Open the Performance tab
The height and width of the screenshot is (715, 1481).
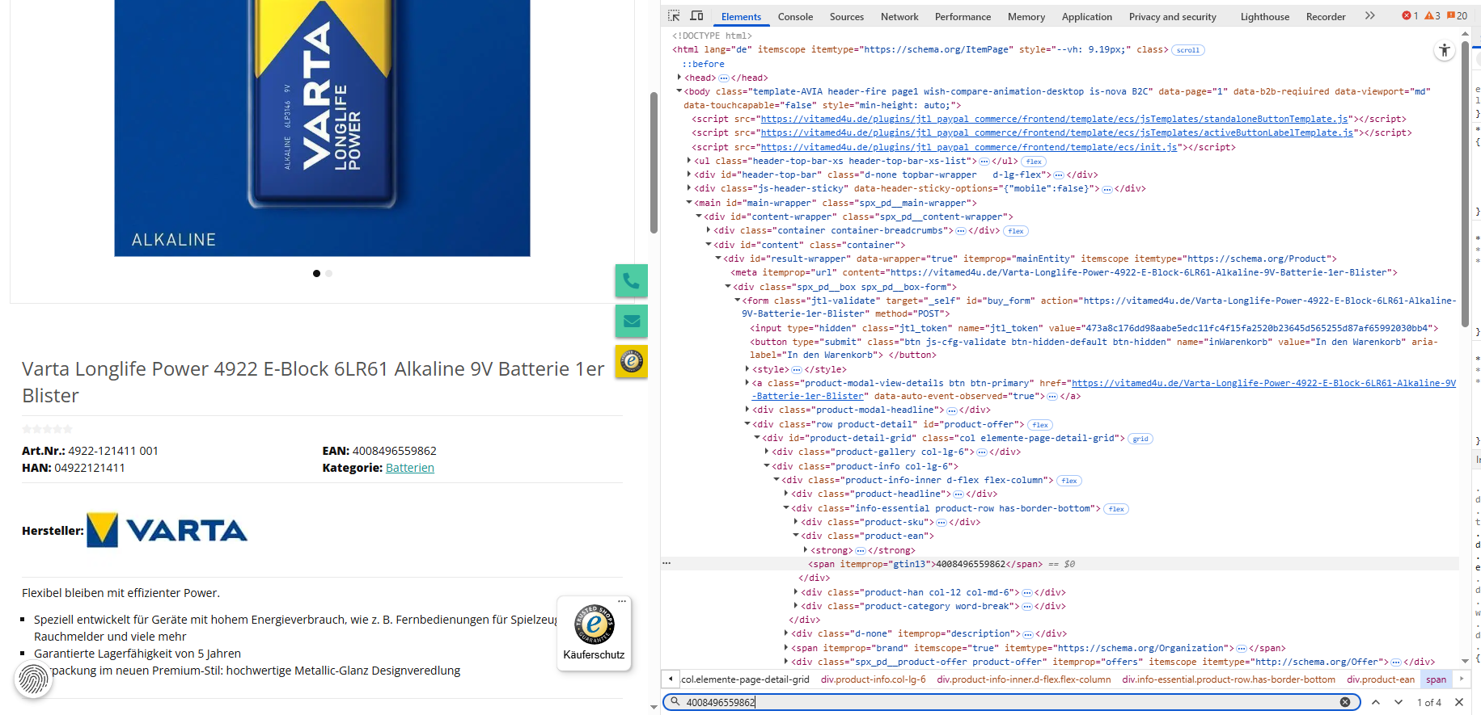click(x=963, y=16)
